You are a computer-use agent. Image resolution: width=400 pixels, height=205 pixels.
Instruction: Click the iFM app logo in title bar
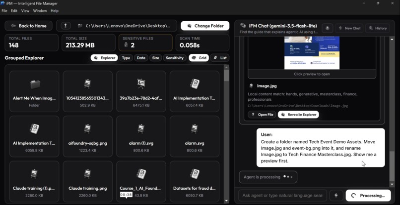[x=3, y=3]
